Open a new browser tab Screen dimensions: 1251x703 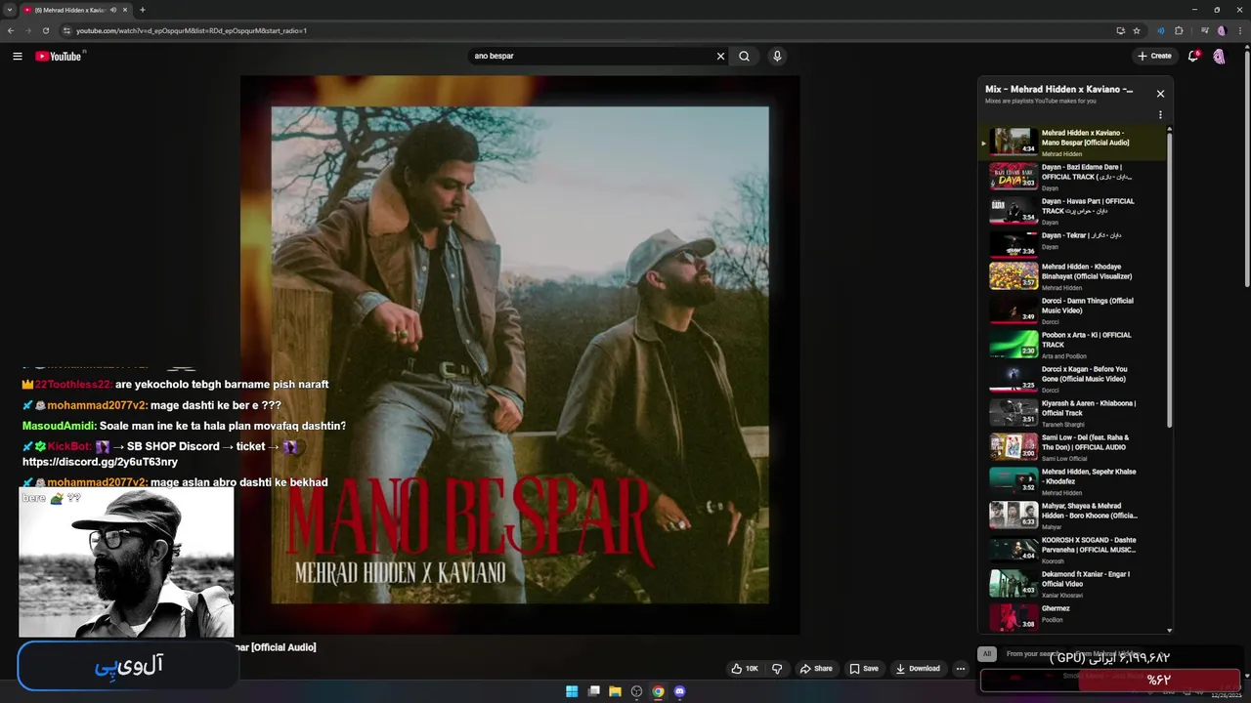point(143,10)
